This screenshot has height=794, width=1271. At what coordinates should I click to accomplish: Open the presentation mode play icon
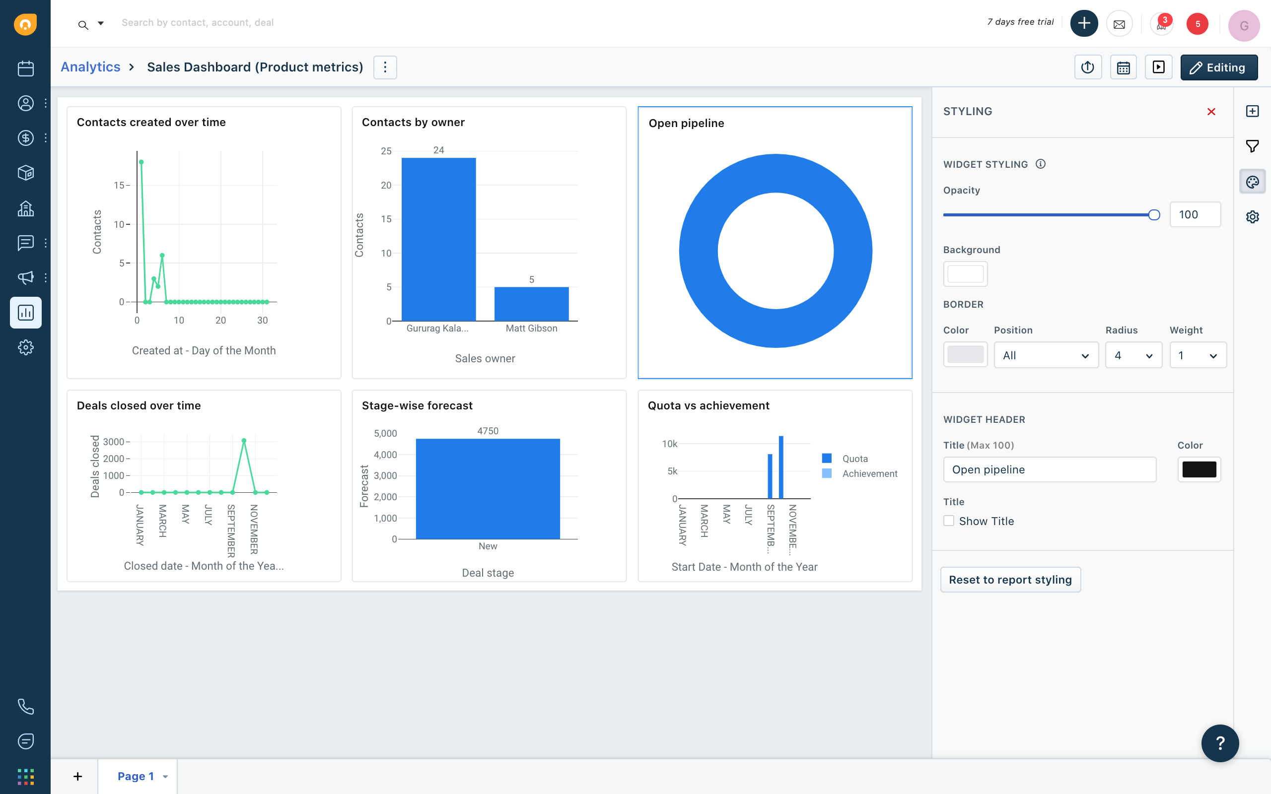1158,67
